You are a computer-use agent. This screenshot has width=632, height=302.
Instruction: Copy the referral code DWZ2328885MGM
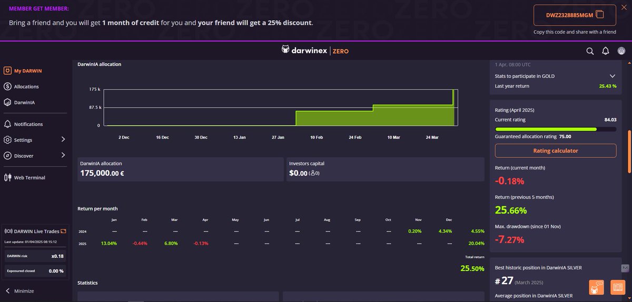pyautogui.click(x=574, y=16)
